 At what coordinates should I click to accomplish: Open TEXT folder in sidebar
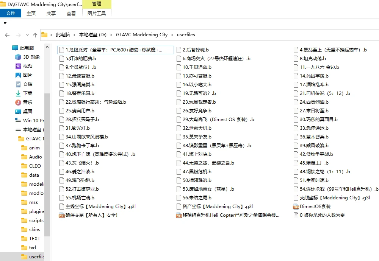pos(30,239)
